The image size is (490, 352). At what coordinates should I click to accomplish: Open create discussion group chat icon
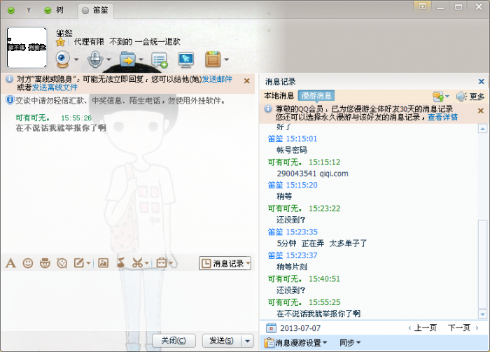(x=160, y=59)
